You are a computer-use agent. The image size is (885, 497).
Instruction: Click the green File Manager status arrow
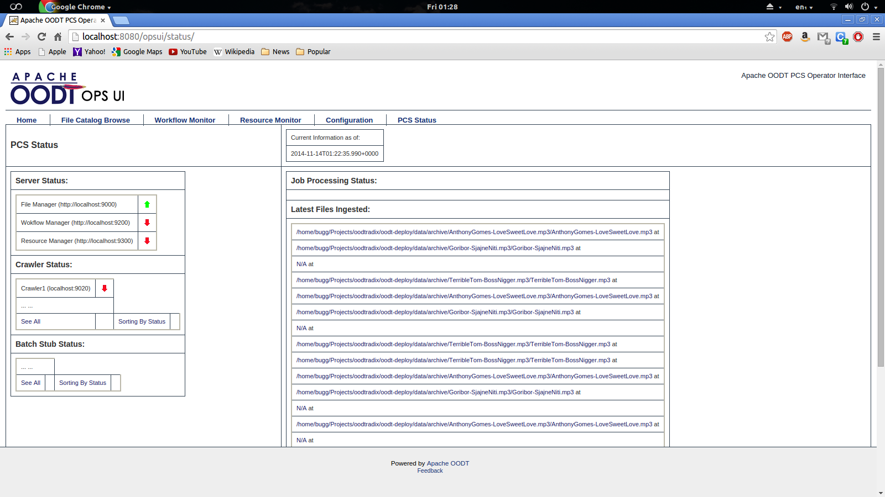(147, 204)
